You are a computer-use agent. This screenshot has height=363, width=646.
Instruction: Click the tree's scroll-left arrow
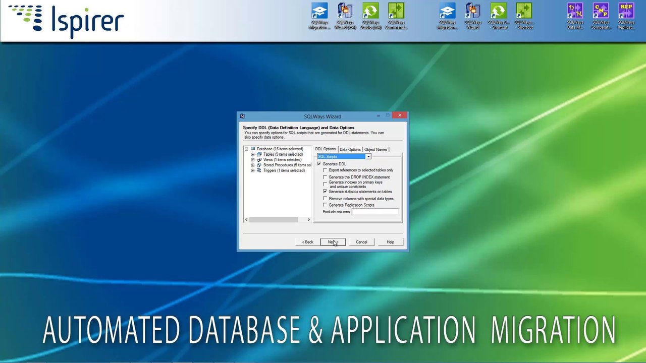[246, 220]
